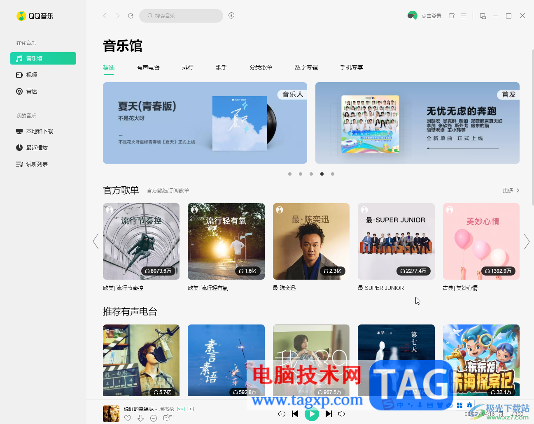Click the volume speaker icon

(x=341, y=414)
